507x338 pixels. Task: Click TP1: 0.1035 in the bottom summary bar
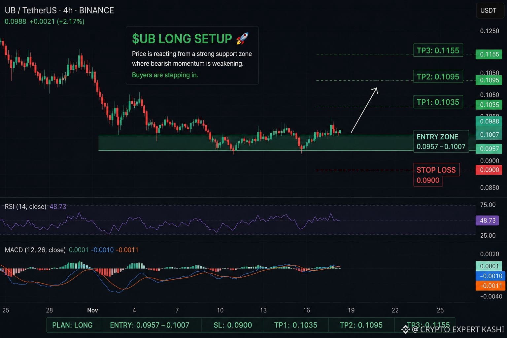coord(296,325)
